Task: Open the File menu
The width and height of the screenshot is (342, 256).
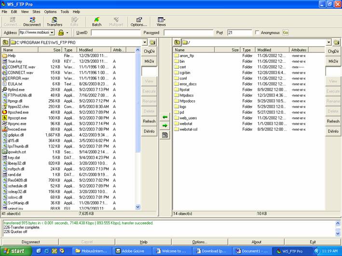Action: (x=4, y=12)
